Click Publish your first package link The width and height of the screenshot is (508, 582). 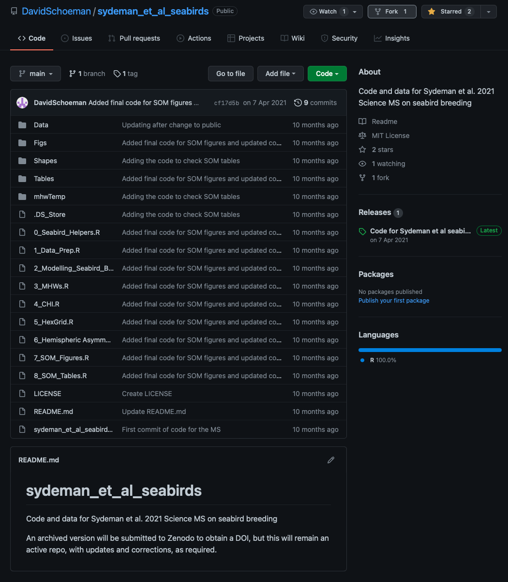click(x=394, y=301)
